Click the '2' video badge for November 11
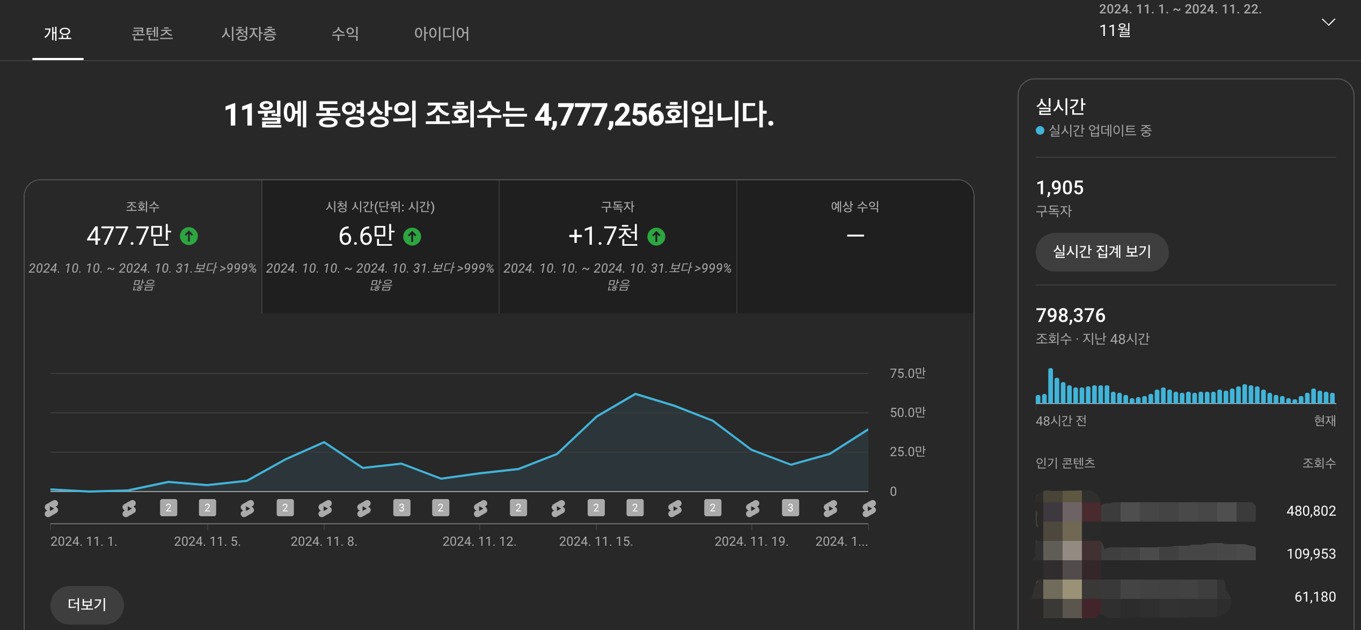 (441, 508)
